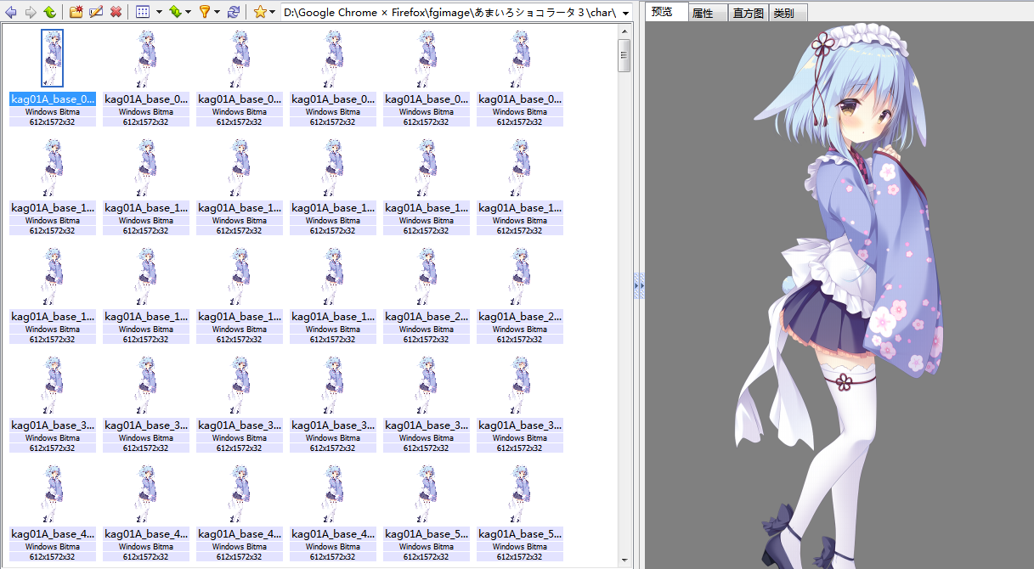Click into the folder path address field
Image resolution: width=1034 pixels, height=569 pixels.
449,13
